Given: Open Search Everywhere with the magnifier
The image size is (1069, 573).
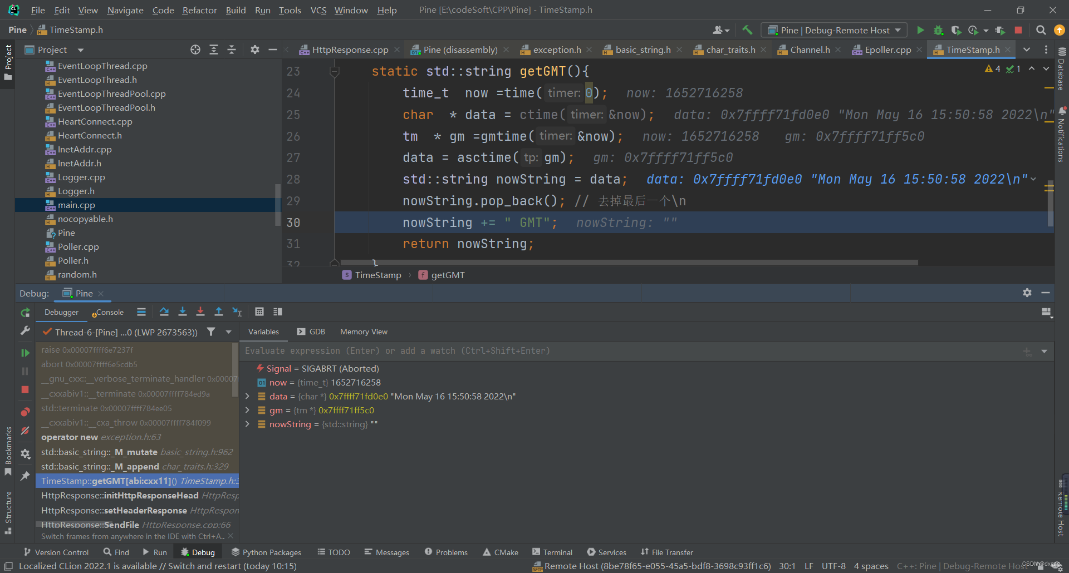Looking at the screenshot, I should click(1041, 30).
